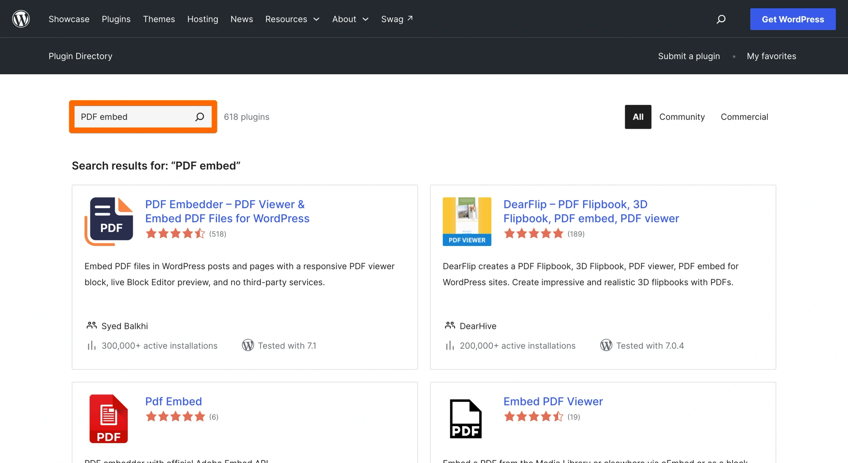Image resolution: width=848 pixels, height=463 pixels.
Task: Open the Plugin Directory link
Action: click(80, 56)
